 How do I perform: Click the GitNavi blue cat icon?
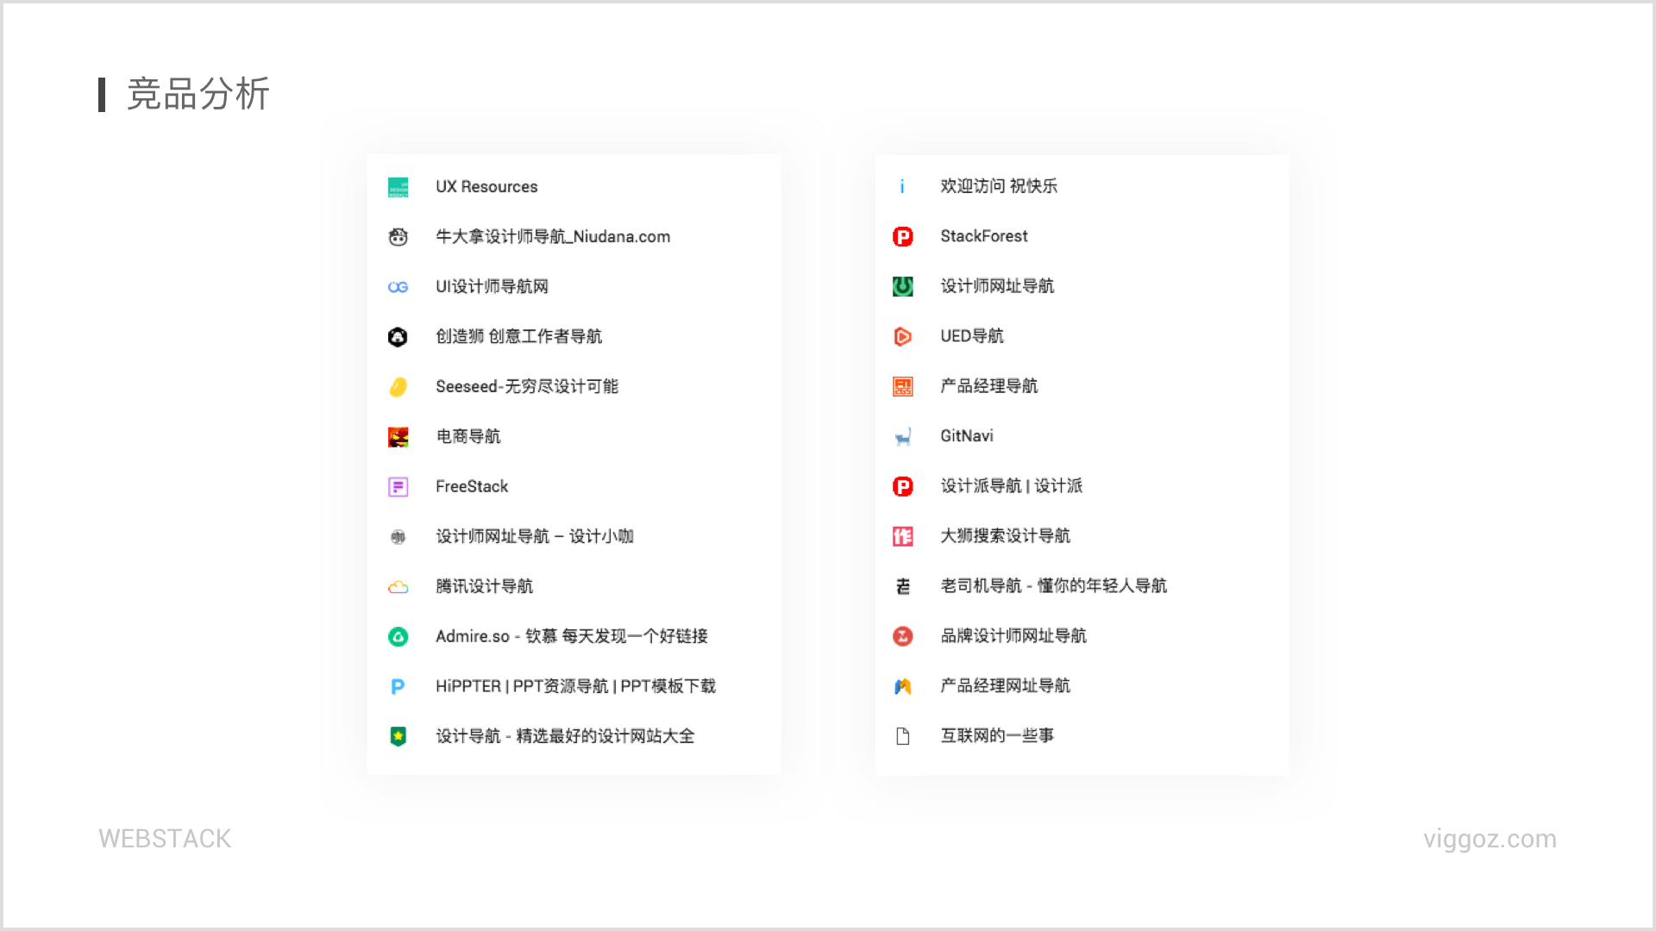pos(902,437)
